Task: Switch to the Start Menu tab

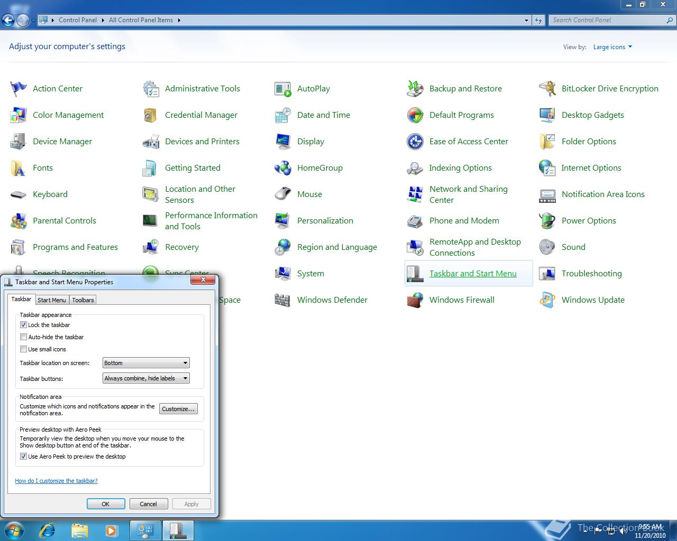Action: click(x=52, y=300)
